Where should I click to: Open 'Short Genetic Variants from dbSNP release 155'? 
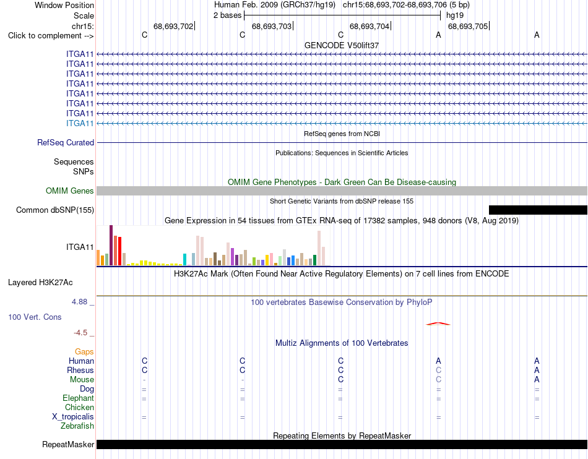342,201
